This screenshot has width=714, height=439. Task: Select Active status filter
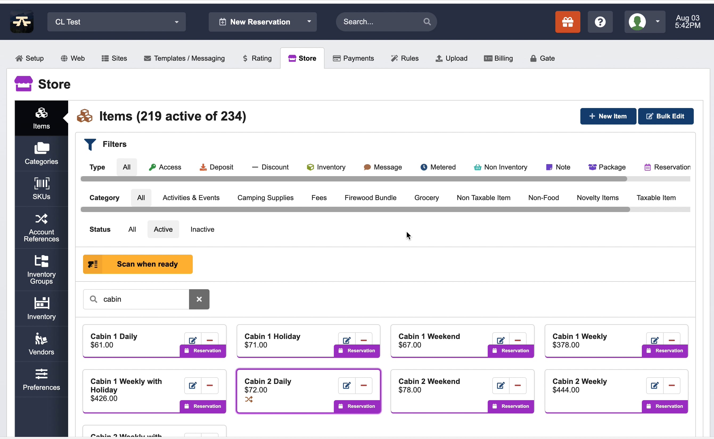click(x=163, y=229)
